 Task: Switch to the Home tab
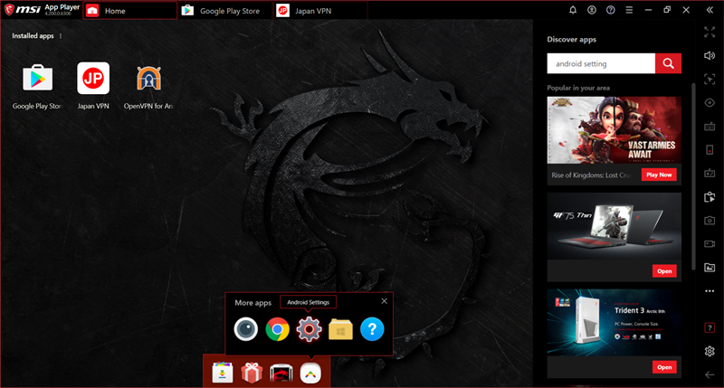click(x=129, y=11)
